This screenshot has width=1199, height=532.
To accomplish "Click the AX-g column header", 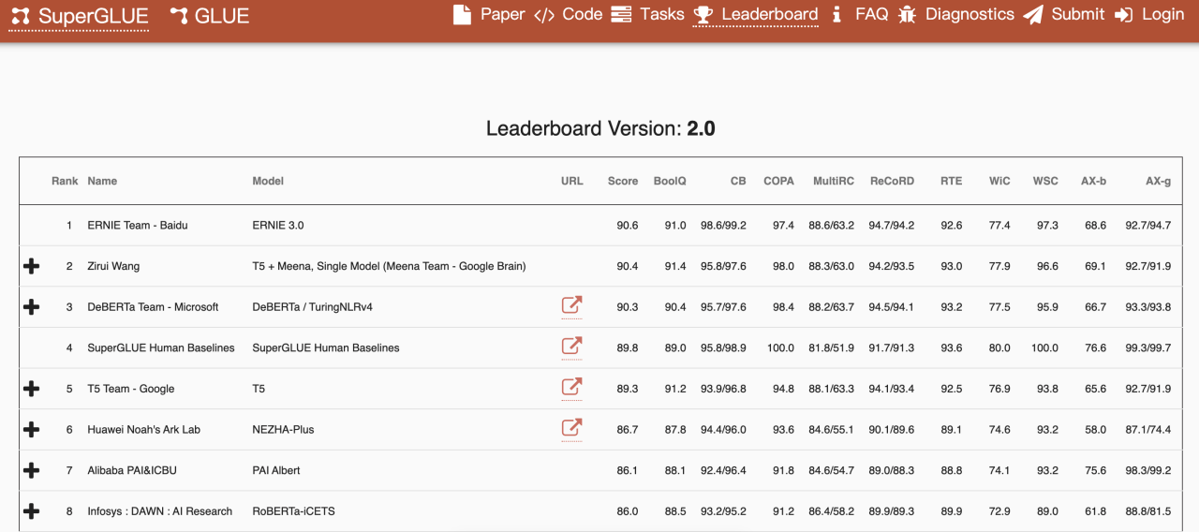I will click(x=1158, y=181).
